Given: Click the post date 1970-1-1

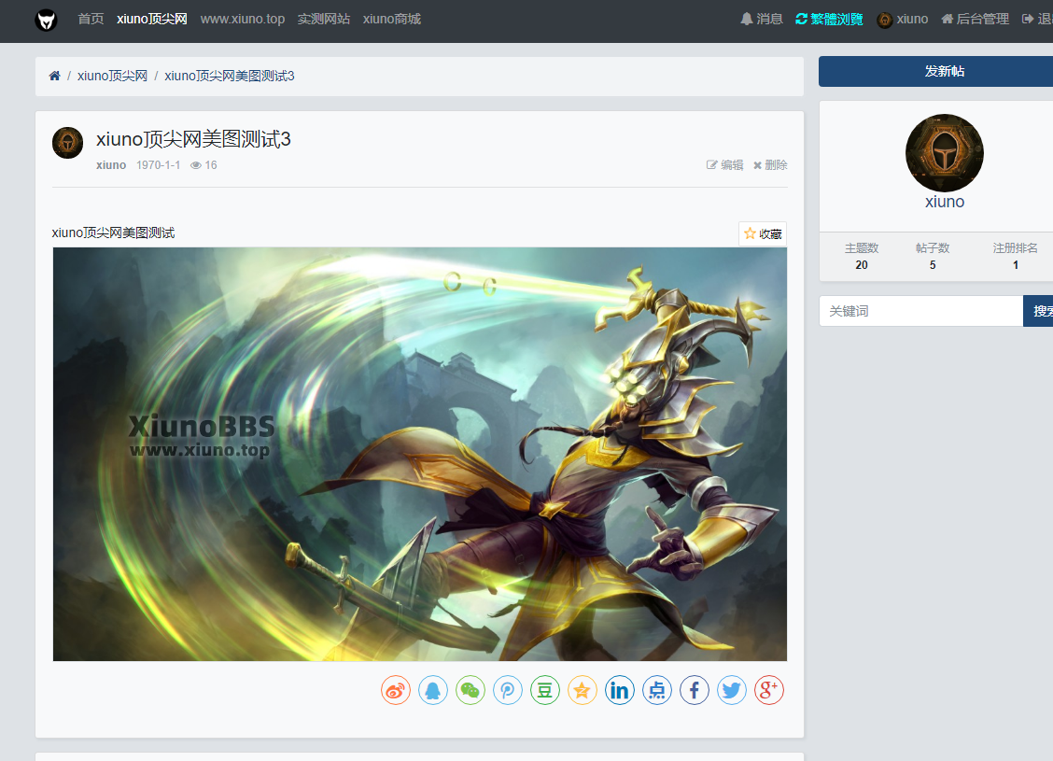Looking at the screenshot, I should (x=158, y=165).
